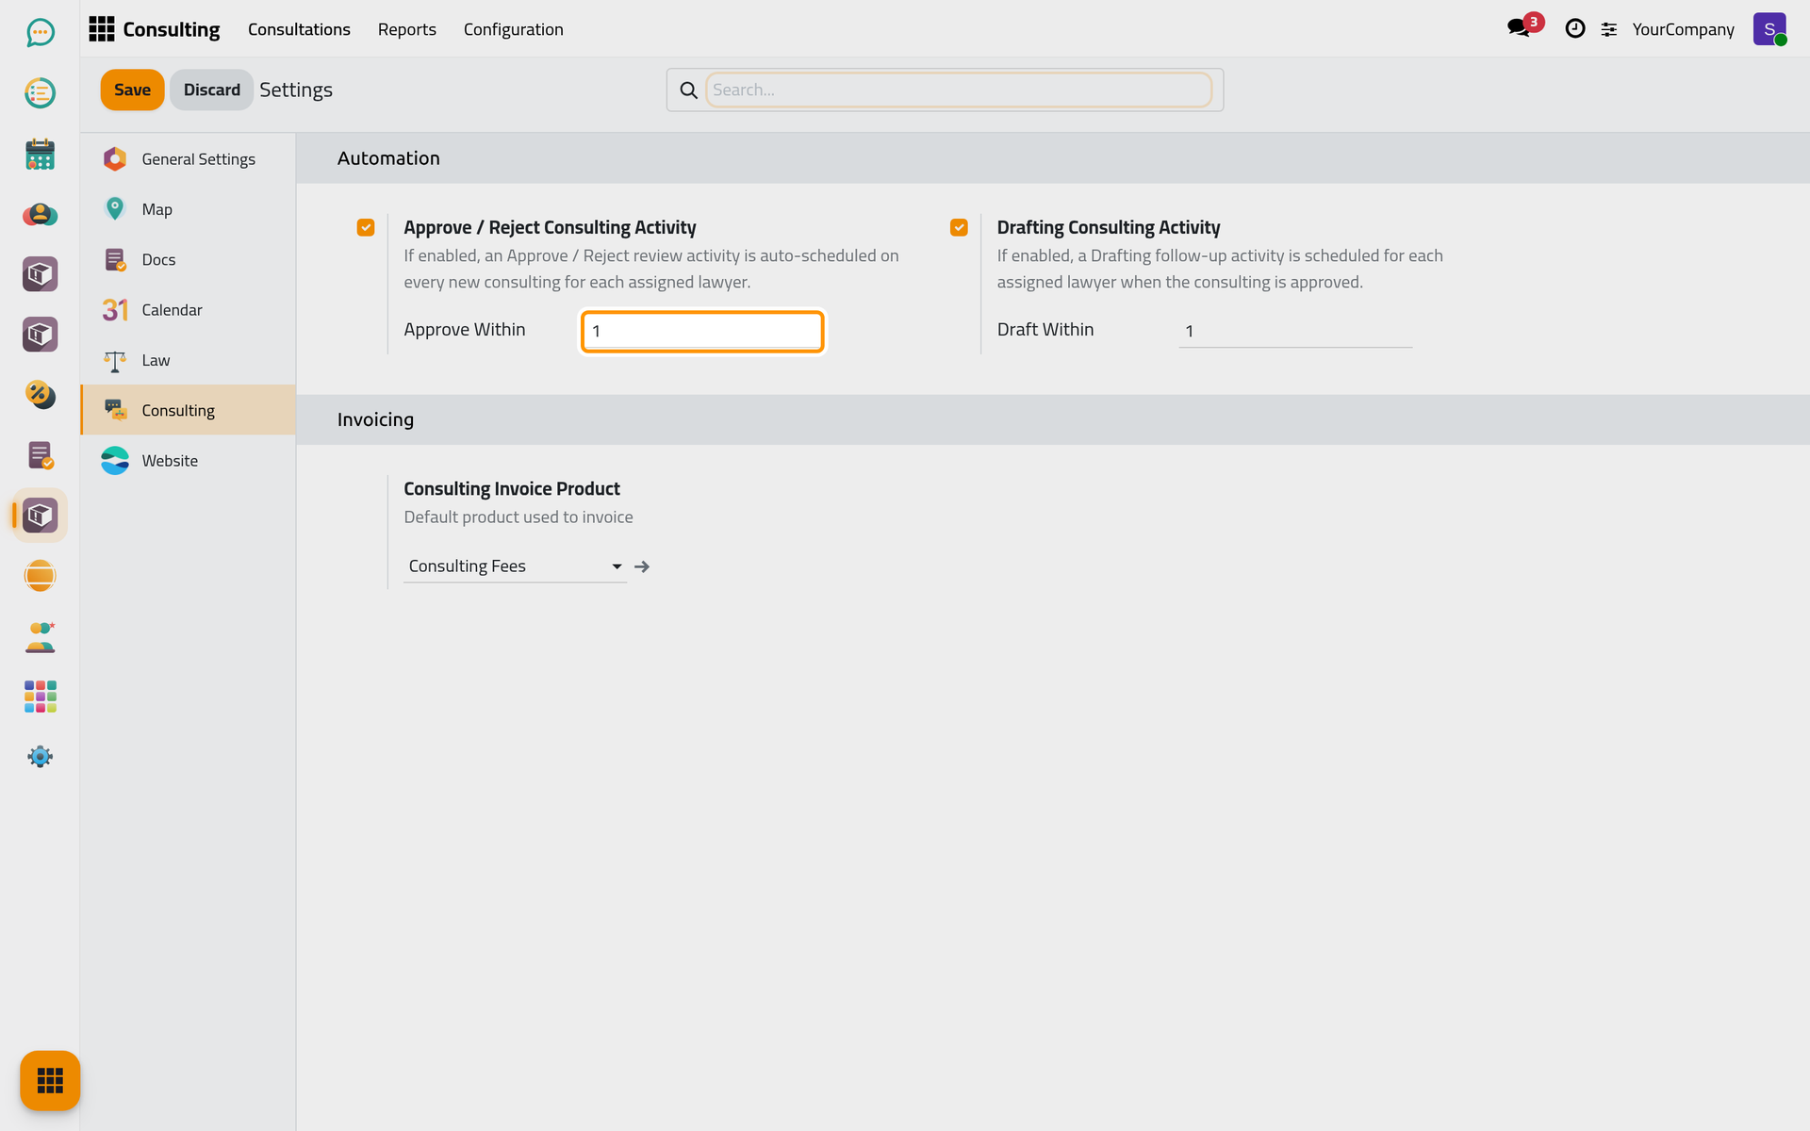Image resolution: width=1810 pixels, height=1131 pixels.
Task: Click the orange app launcher button
Action: [50, 1080]
